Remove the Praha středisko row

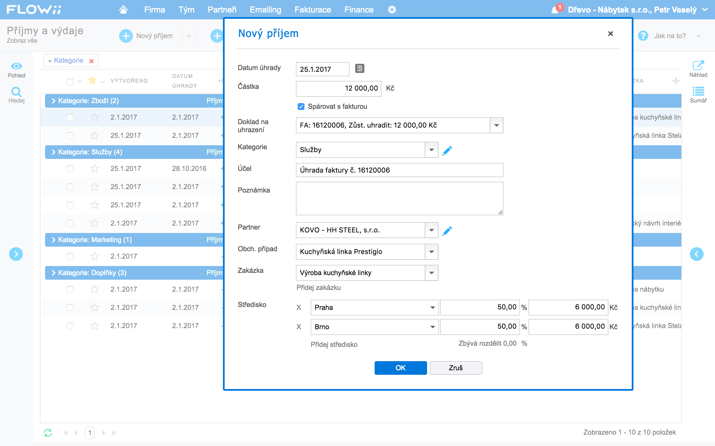pyautogui.click(x=299, y=308)
